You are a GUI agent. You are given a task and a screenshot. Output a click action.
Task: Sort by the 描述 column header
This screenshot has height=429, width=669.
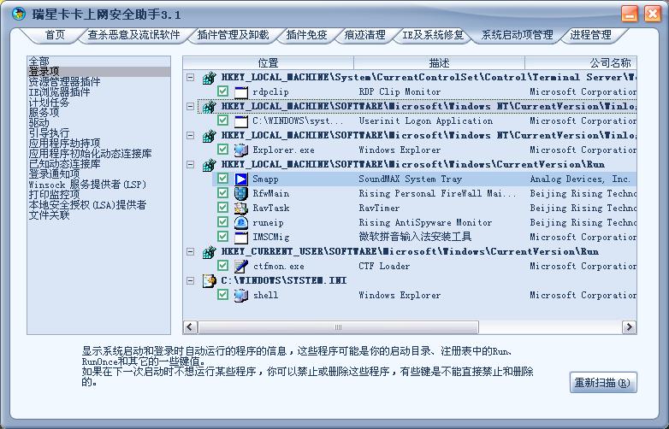440,62
